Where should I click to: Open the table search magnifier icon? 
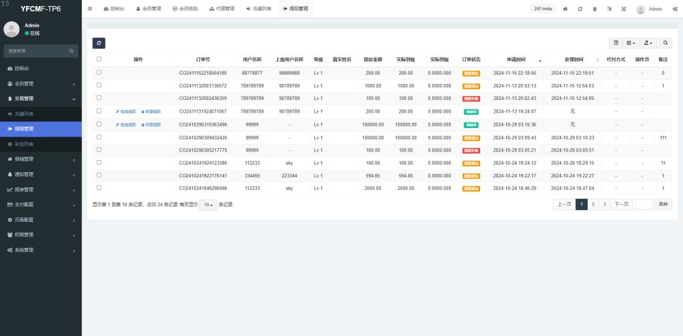click(665, 43)
